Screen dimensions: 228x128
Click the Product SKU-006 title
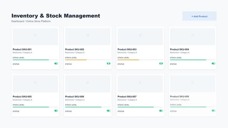(75, 97)
